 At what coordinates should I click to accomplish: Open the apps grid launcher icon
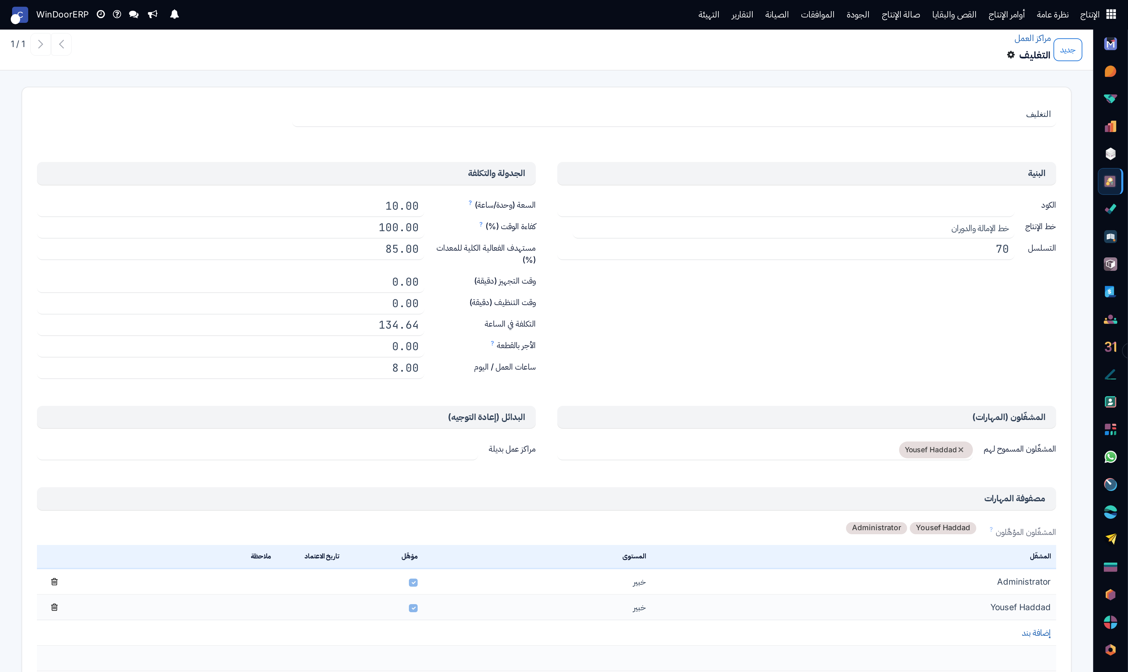pos(1111,14)
